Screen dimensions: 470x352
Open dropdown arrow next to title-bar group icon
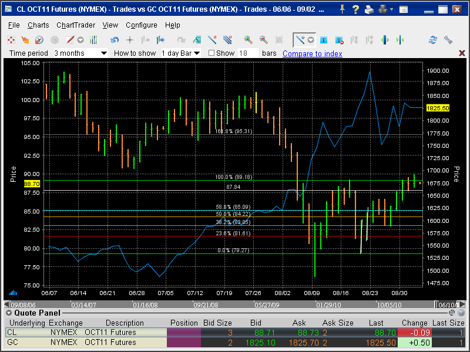point(392,9)
